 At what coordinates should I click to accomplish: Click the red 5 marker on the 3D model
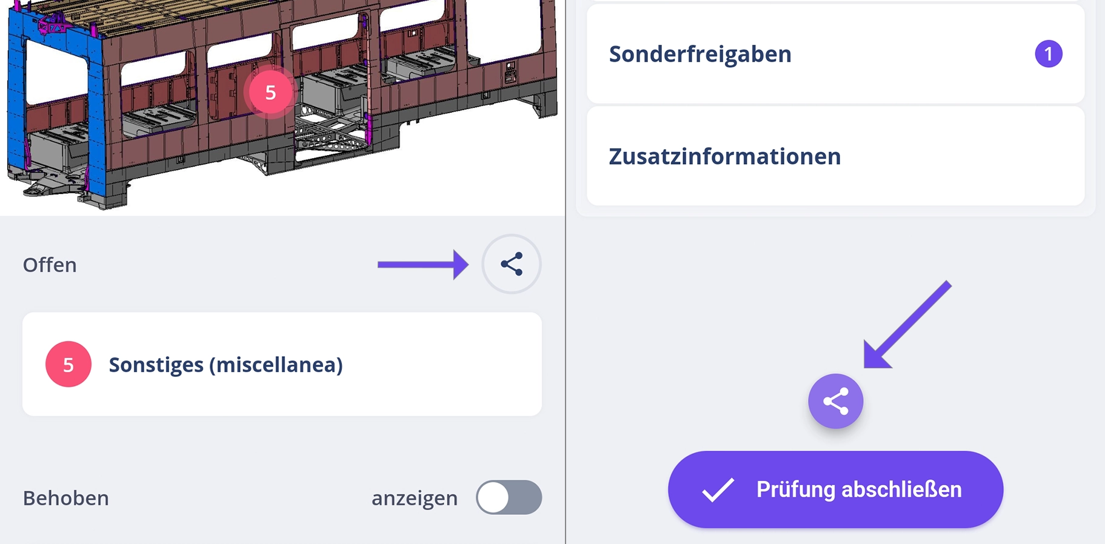[x=270, y=93]
